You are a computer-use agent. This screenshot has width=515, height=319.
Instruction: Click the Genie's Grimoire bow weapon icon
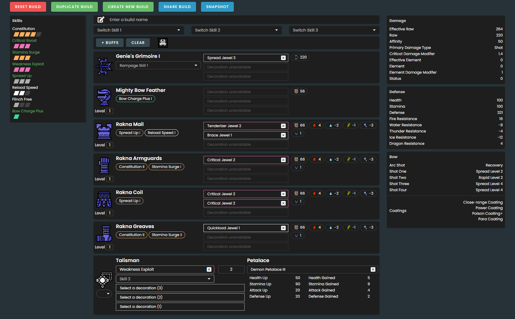point(104,66)
